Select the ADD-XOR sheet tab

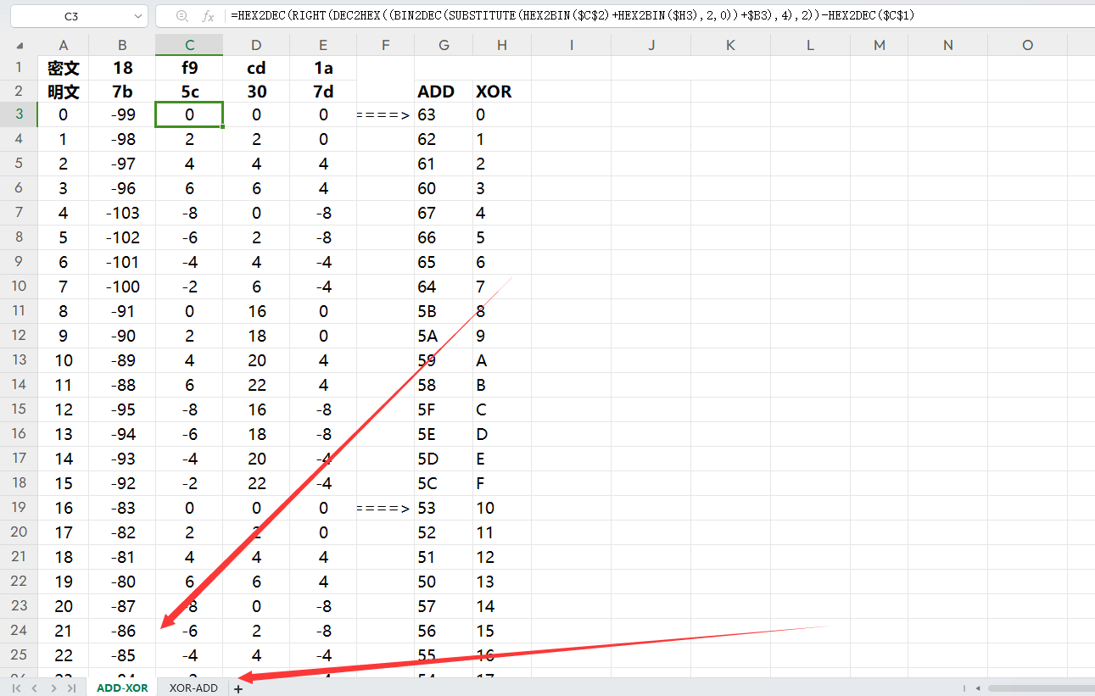click(122, 688)
